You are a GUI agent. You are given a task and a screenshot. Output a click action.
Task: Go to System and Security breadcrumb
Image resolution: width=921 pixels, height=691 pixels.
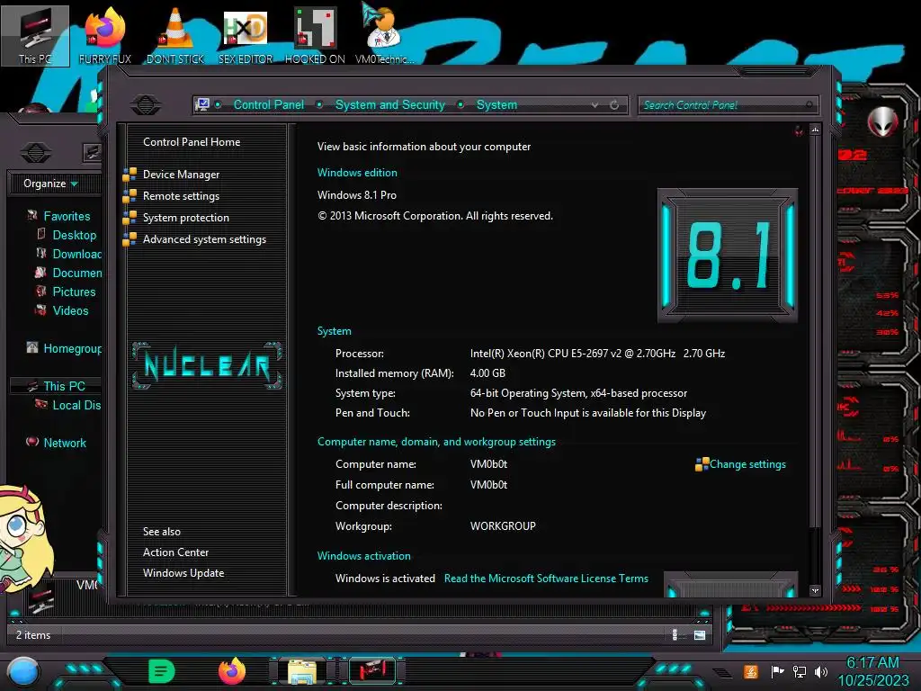pos(390,104)
